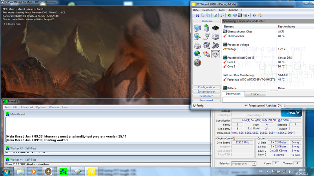The height and width of the screenshot is (176, 314).
Task: Click the volume speaker tray icon
Action: [290, 172]
